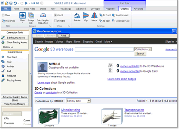Tick the Show title checkbox

pos(3,15)
